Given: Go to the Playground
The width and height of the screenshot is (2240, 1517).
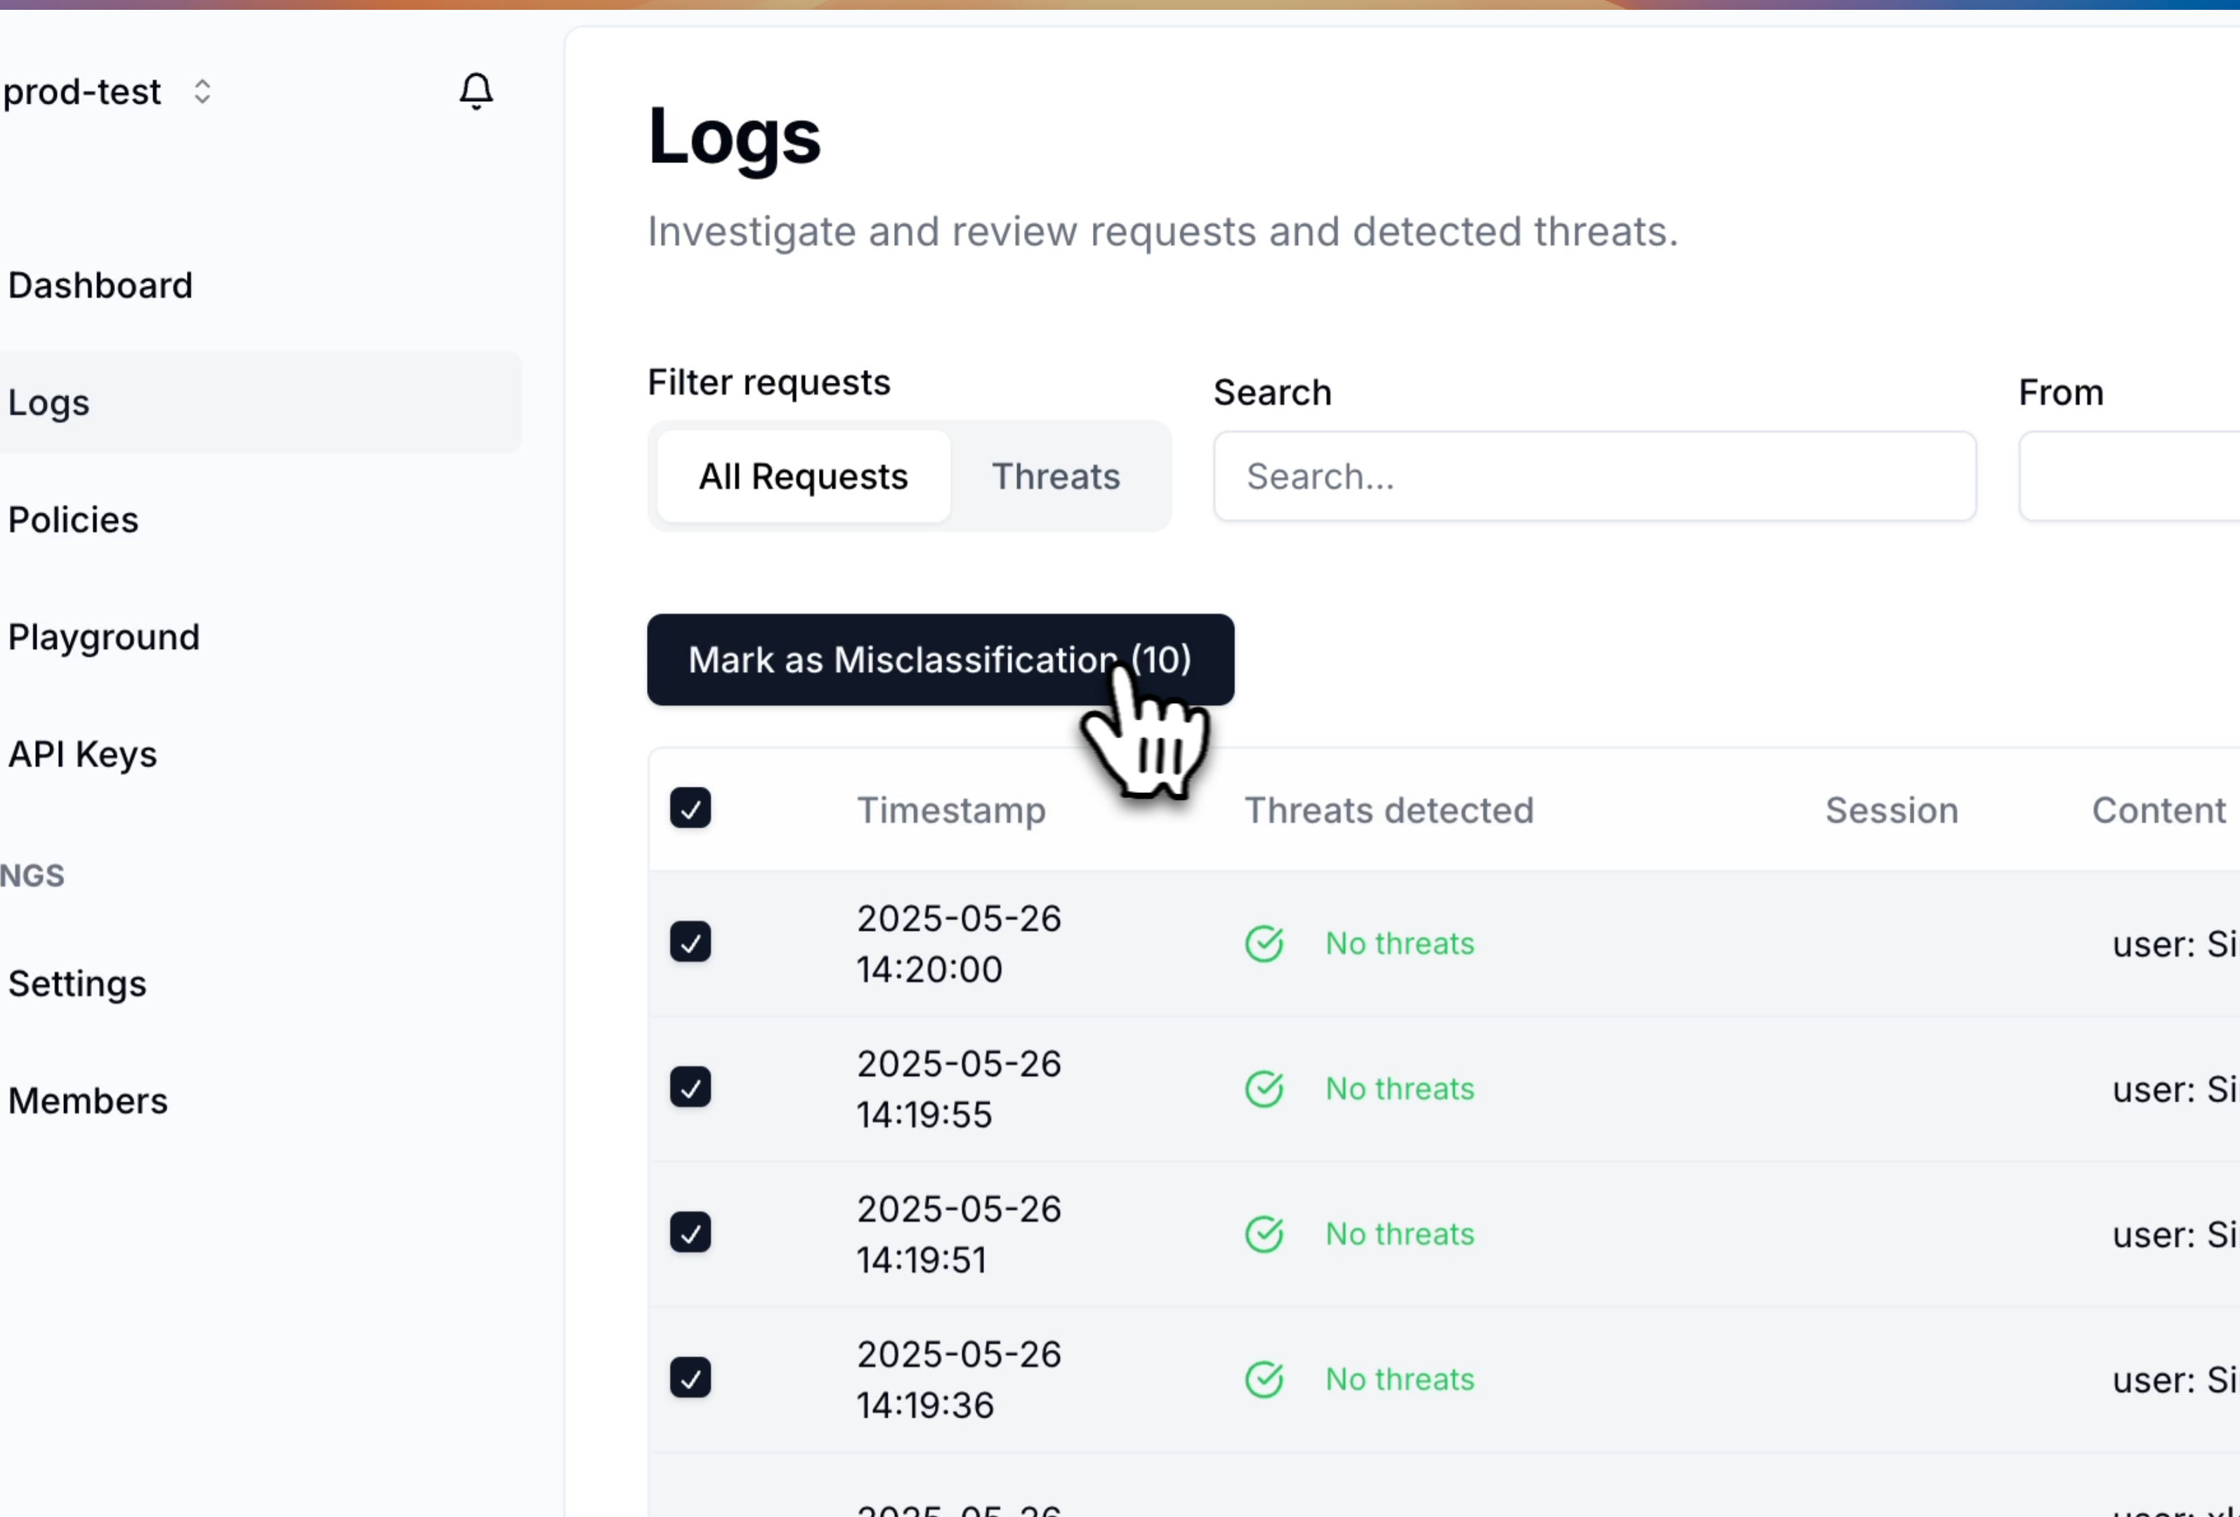Looking at the screenshot, I should click(104, 636).
